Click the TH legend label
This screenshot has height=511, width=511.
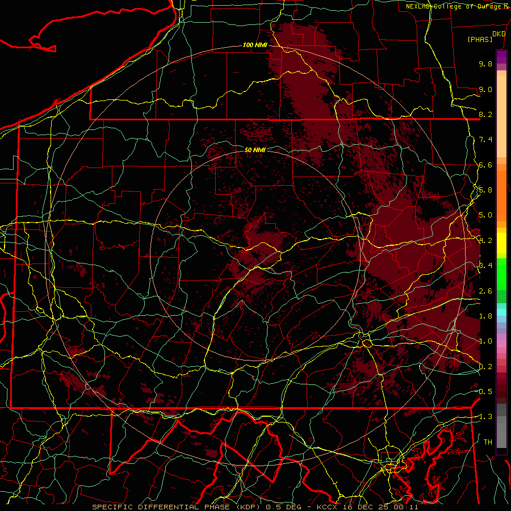pos(488,442)
